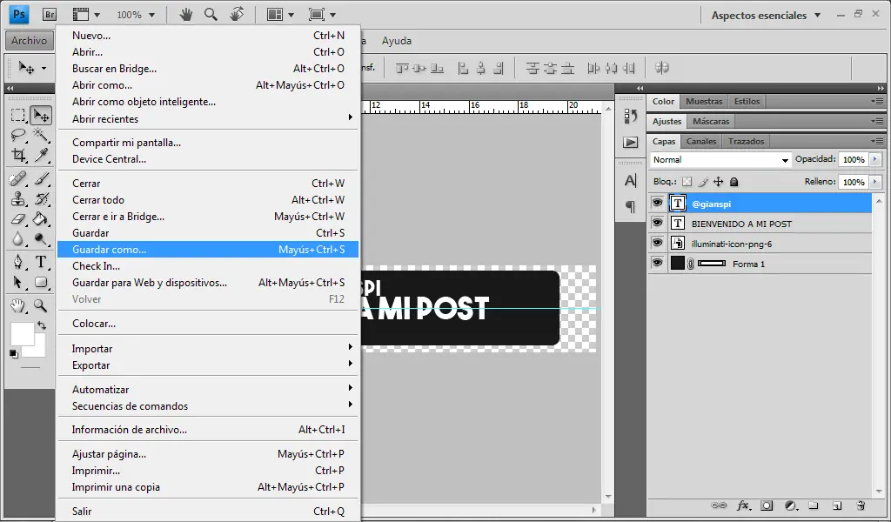
Task: Open the Aspectos esenciales workspace dropdown
Action: pos(766,16)
